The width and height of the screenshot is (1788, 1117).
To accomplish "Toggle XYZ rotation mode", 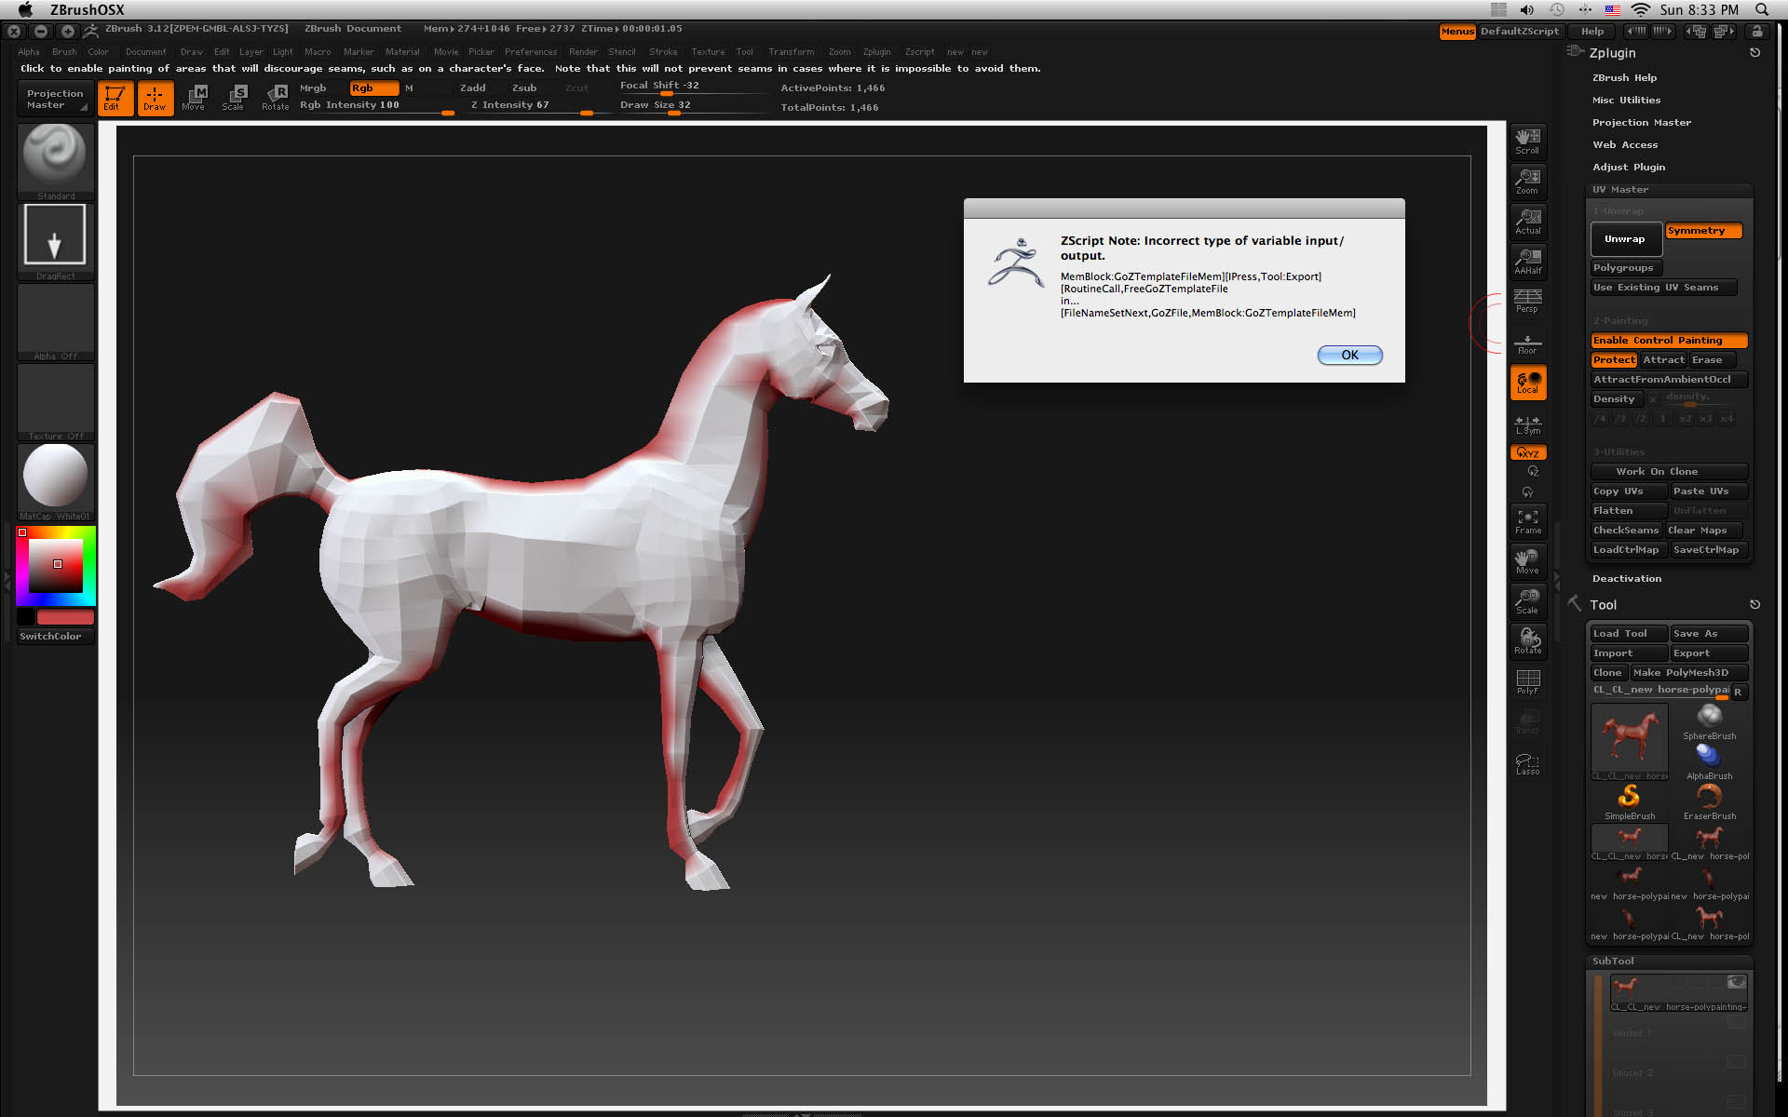I will 1527,453.
